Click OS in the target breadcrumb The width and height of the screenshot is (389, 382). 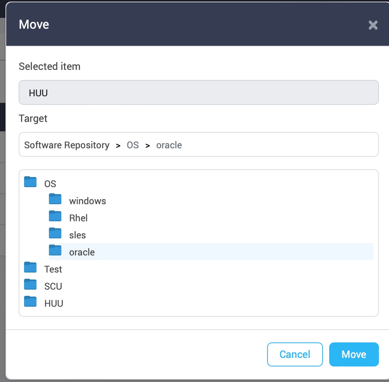point(133,145)
